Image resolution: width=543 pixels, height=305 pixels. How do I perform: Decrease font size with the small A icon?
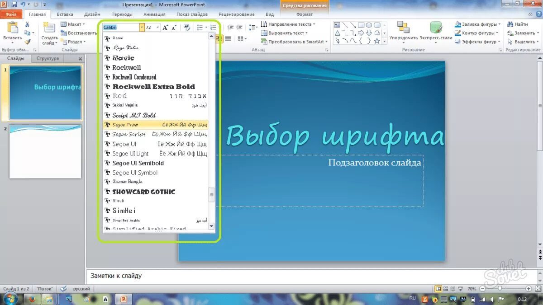click(x=174, y=28)
